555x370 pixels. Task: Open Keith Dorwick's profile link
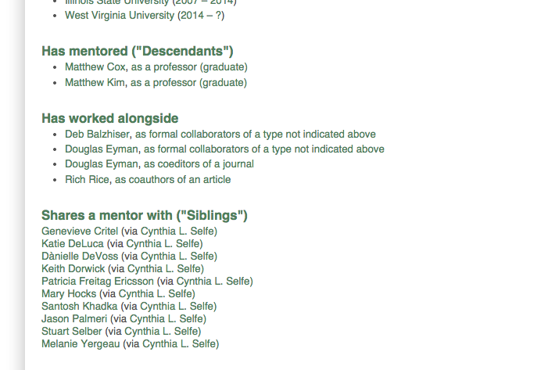point(73,269)
